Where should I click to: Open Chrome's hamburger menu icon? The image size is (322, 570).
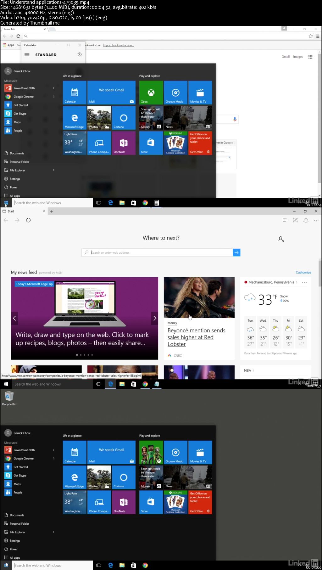click(x=318, y=36)
